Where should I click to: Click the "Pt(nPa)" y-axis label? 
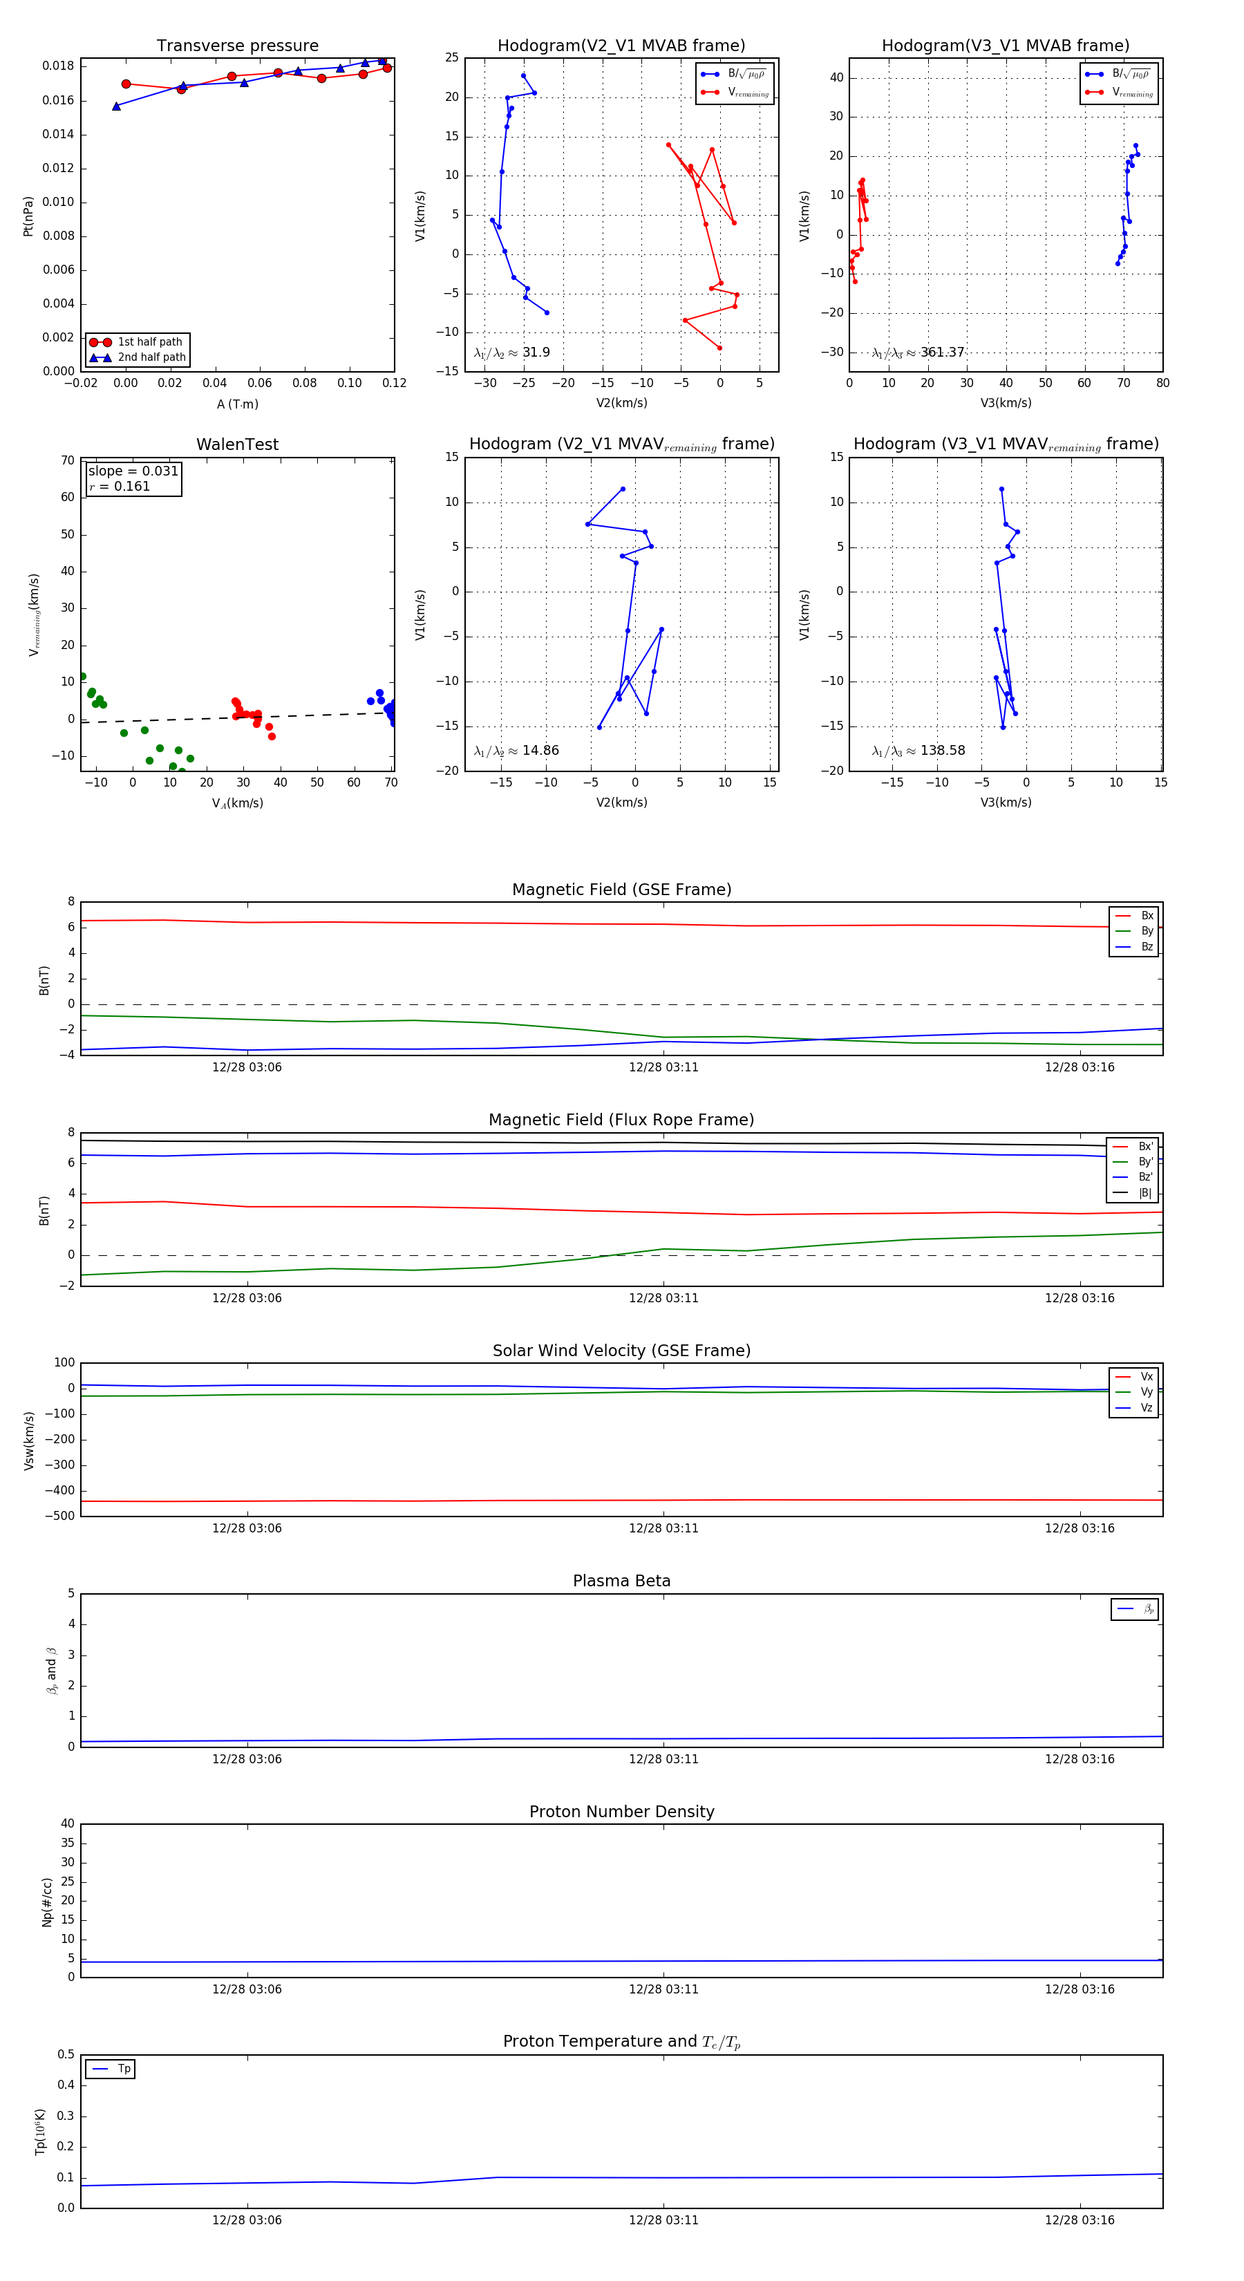(28, 216)
